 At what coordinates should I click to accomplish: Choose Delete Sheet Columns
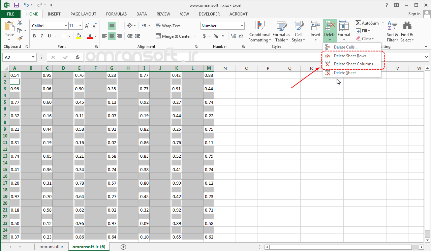point(352,64)
